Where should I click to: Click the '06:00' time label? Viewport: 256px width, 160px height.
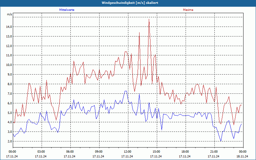(70, 152)
